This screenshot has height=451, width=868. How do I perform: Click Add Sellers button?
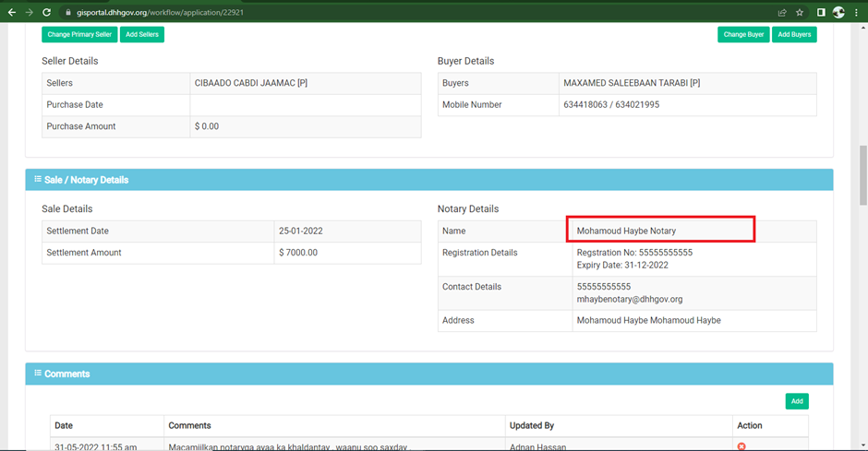click(x=141, y=34)
